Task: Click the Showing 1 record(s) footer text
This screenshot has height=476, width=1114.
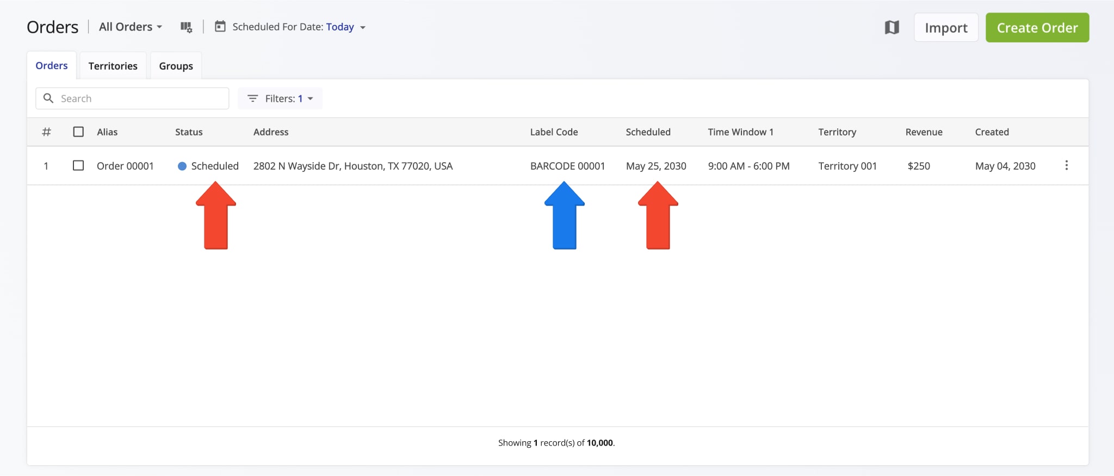Action: pos(556,443)
